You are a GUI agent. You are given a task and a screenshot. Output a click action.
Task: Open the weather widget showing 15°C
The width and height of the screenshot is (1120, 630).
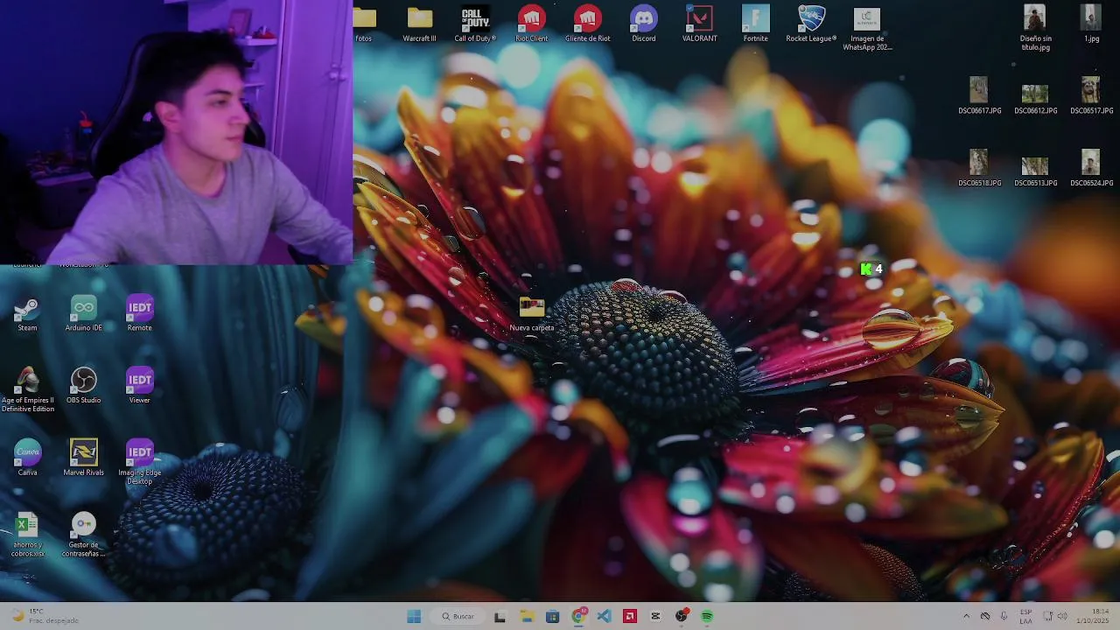point(44,616)
